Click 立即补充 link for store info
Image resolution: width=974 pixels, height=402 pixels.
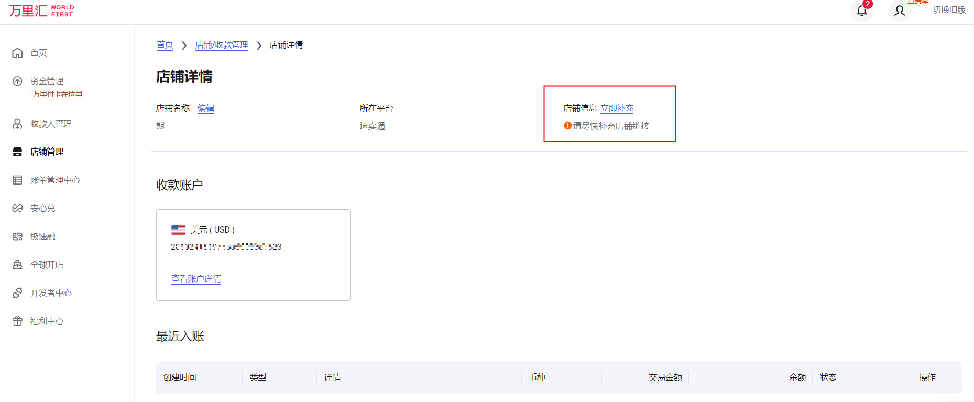[x=617, y=108]
